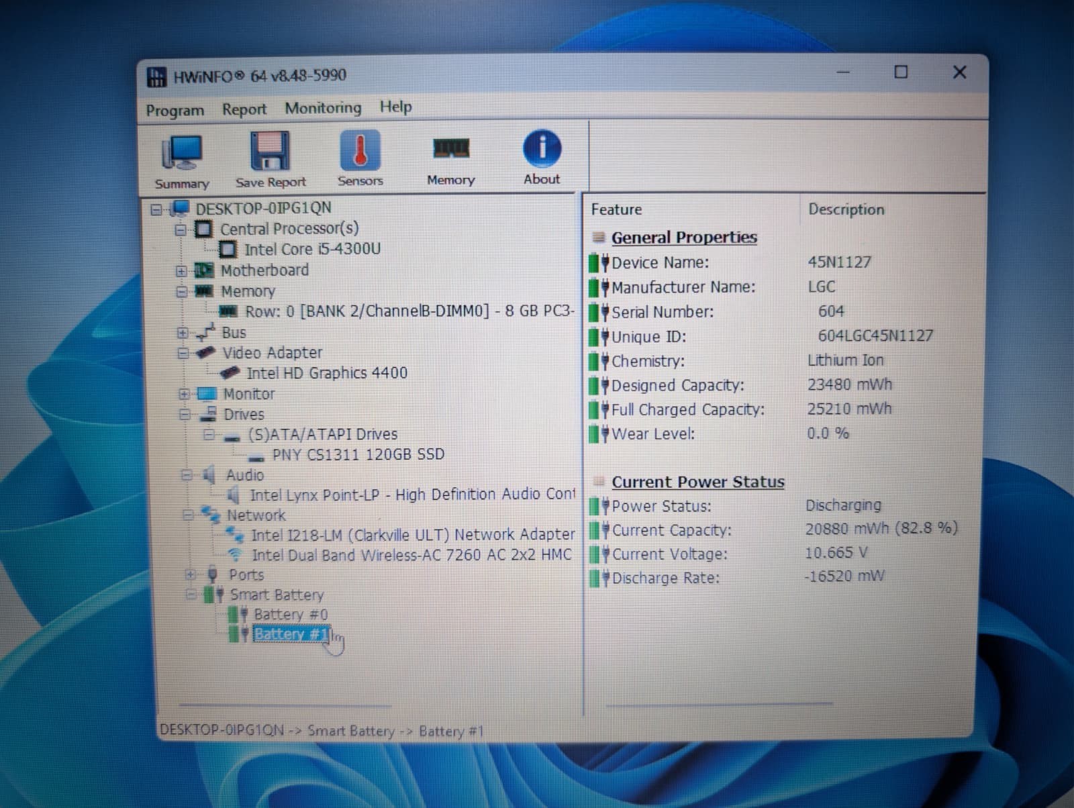The image size is (1074, 808).
Task: Click the Smart Battery node icon
Action: (x=214, y=595)
